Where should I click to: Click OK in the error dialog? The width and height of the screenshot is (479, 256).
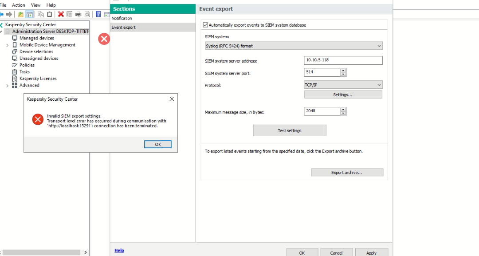157,145
